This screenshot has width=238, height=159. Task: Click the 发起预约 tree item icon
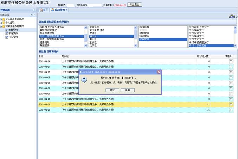7,30
